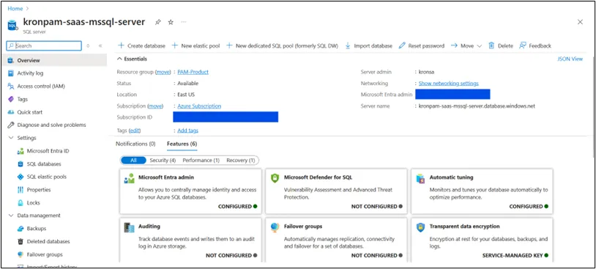
Task: Open the Auditing feature card
Action: [191, 240]
